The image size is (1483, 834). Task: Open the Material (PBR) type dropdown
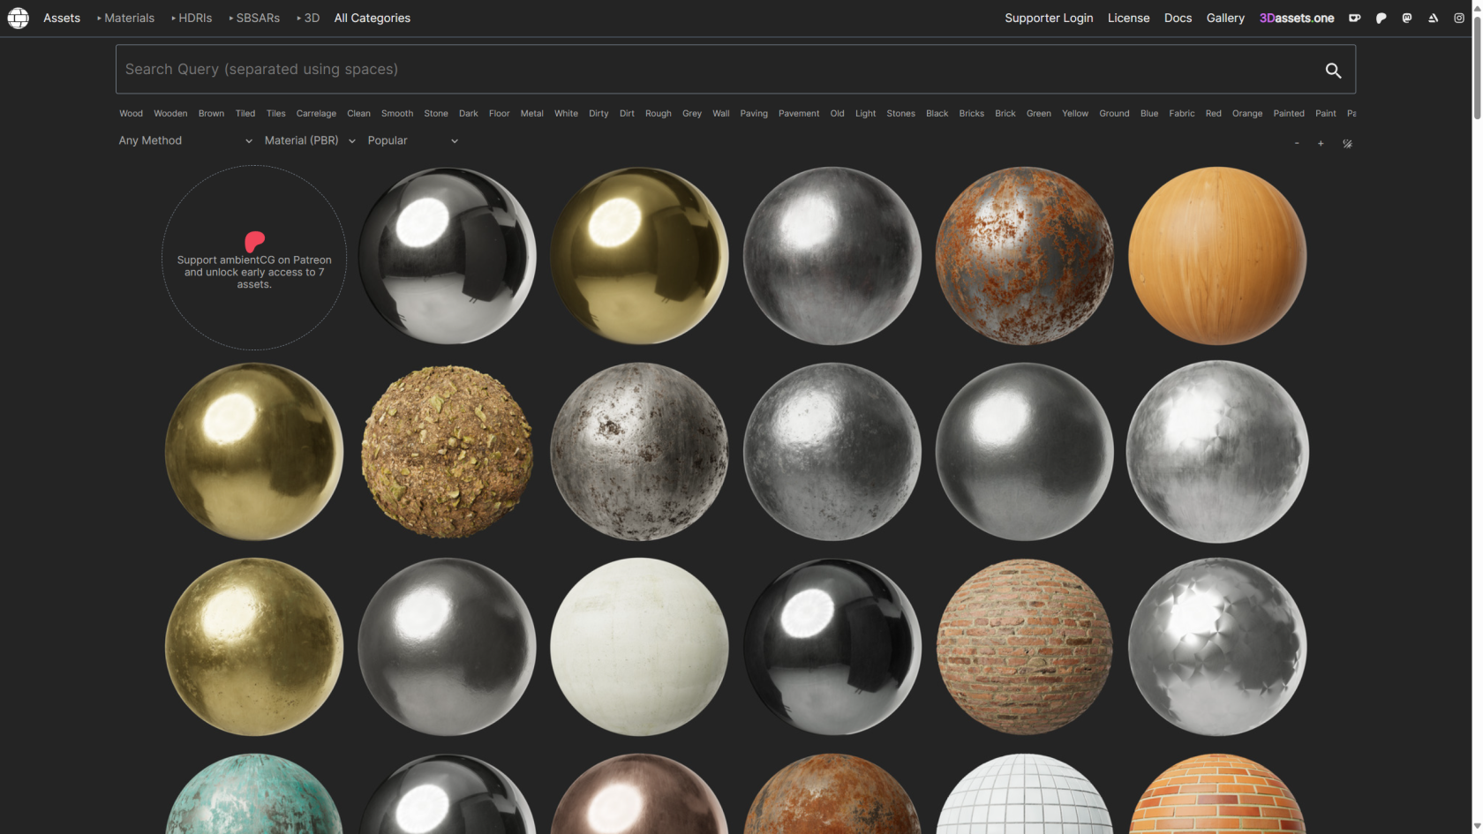(x=310, y=140)
